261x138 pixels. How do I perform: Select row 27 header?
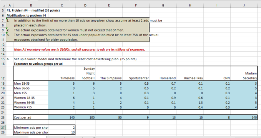coord(3,128)
